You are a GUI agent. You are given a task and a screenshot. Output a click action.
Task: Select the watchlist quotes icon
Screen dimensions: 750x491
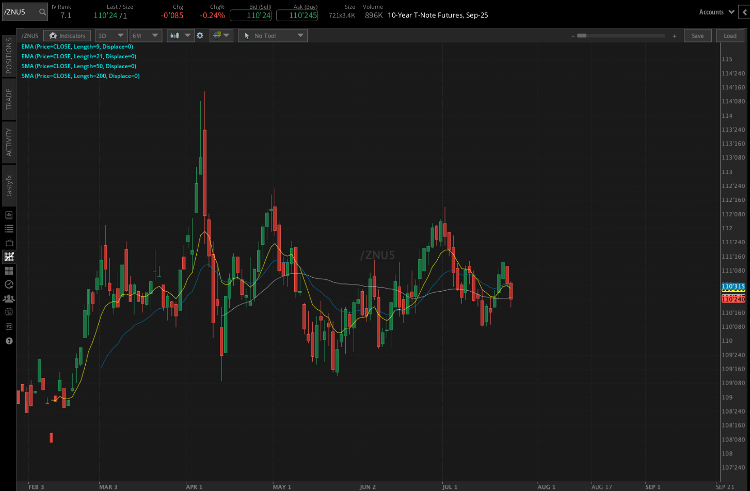tap(8, 229)
